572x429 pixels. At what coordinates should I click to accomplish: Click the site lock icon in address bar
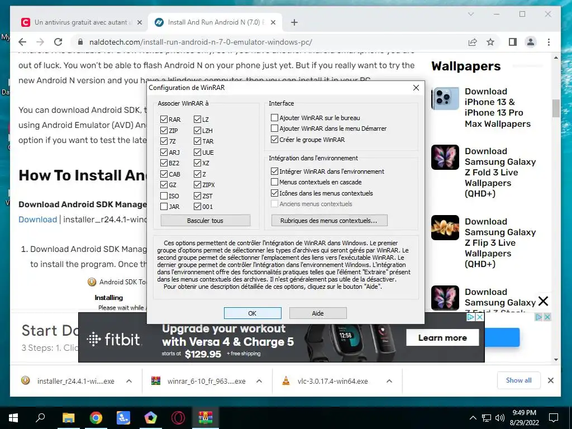click(80, 42)
